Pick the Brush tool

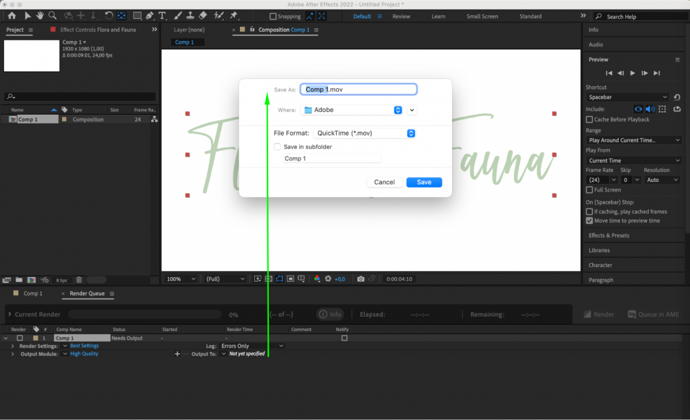(x=179, y=16)
